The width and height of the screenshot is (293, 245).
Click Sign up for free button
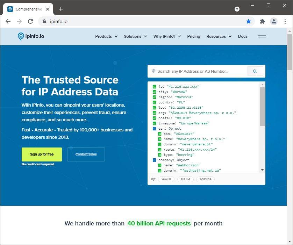click(42, 154)
